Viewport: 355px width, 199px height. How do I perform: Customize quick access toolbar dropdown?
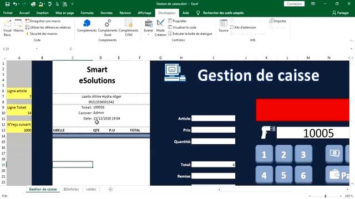coord(73,4)
